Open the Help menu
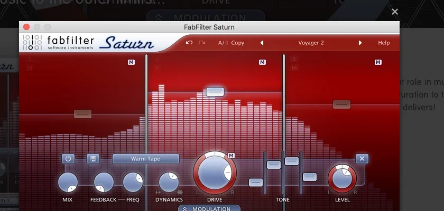 coord(384,43)
